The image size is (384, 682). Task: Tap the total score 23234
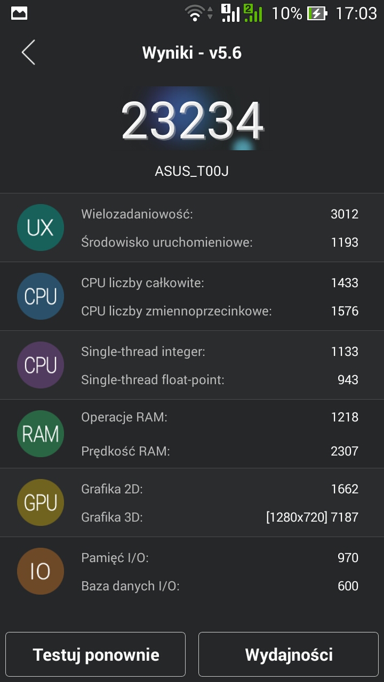coord(192,120)
